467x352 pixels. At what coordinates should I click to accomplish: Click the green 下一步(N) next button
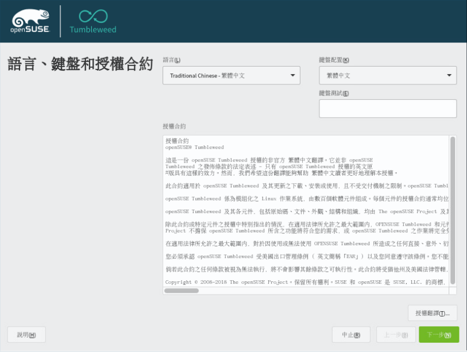pos(439,335)
